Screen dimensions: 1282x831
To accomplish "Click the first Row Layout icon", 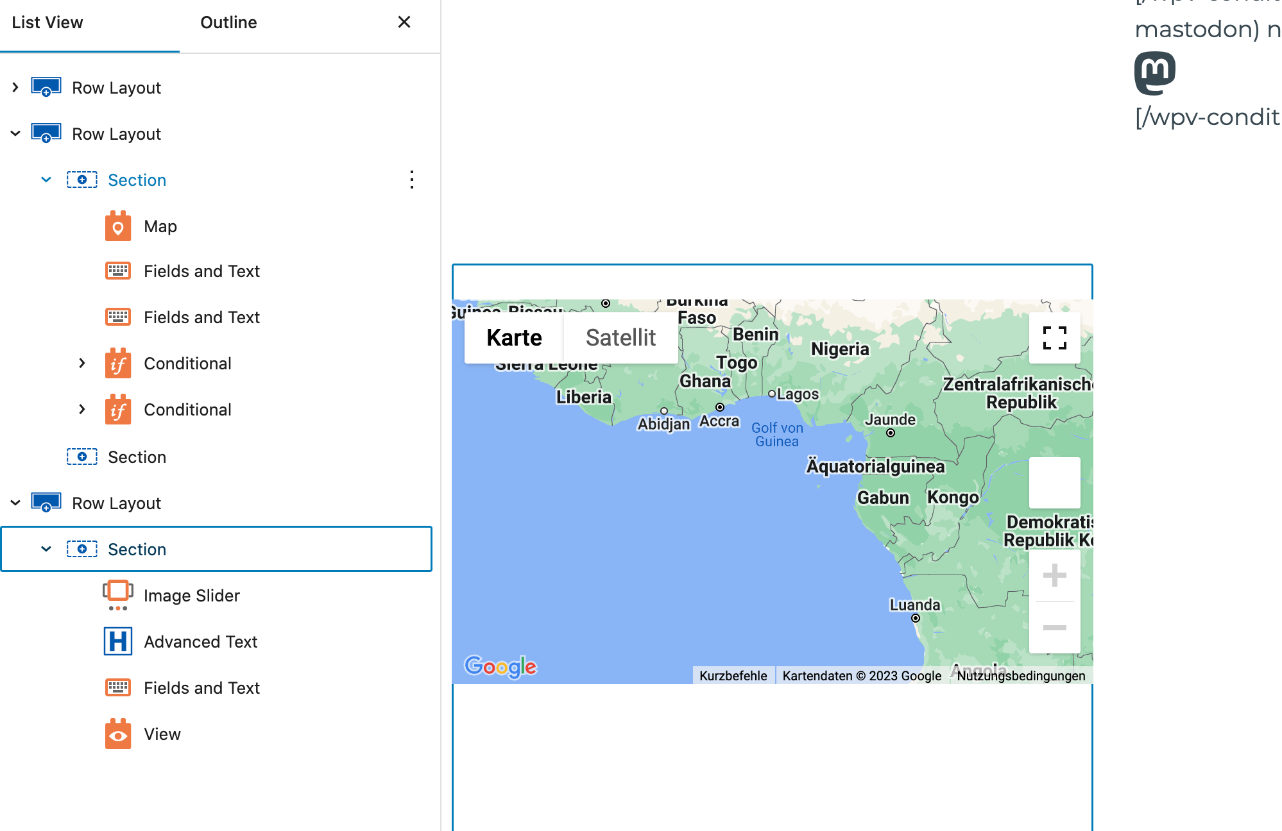I will click(x=46, y=87).
